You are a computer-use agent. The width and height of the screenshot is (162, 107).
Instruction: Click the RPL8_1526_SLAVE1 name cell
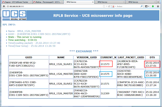(61, 64)
